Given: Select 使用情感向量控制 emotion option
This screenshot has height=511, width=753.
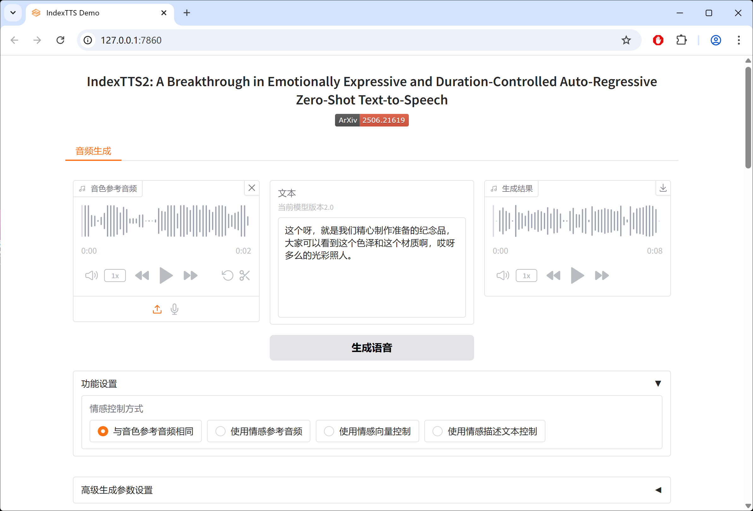Looking at the screenshot, I should point(368,431).
